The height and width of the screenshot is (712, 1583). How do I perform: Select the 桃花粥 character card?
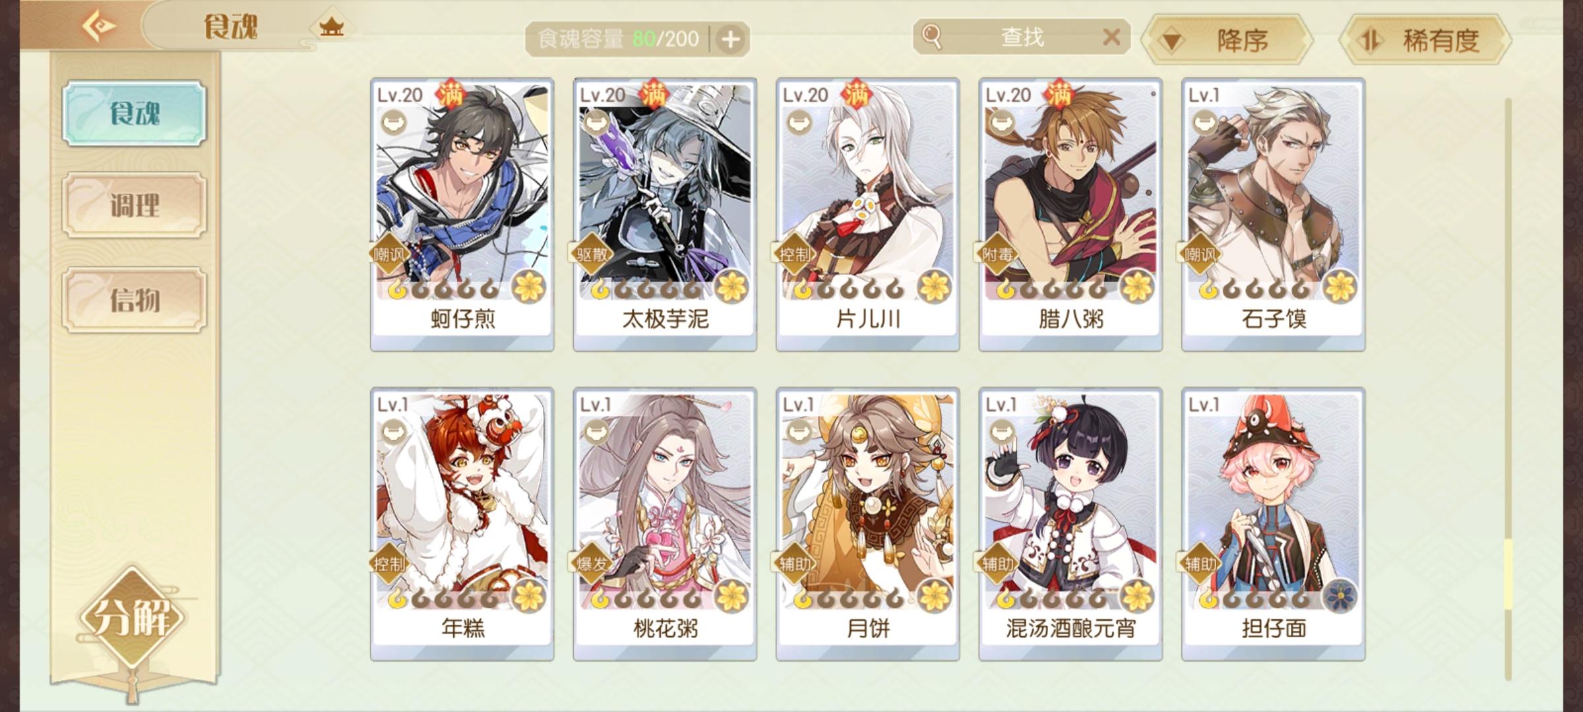click(665, 524)
